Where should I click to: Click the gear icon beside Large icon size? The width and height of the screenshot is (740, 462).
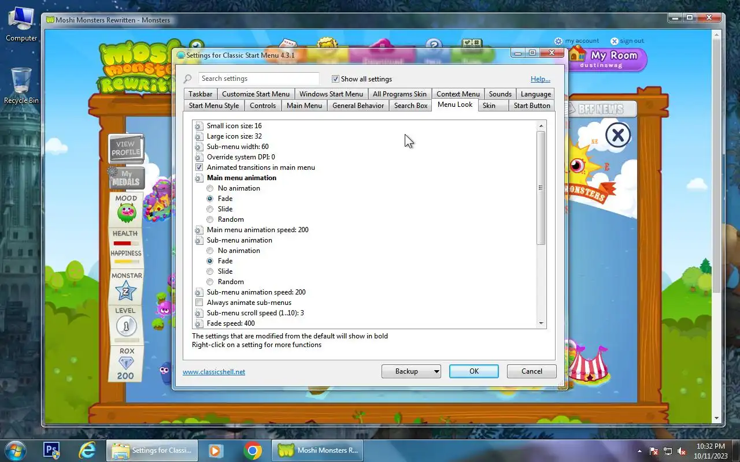pos(199,136)
